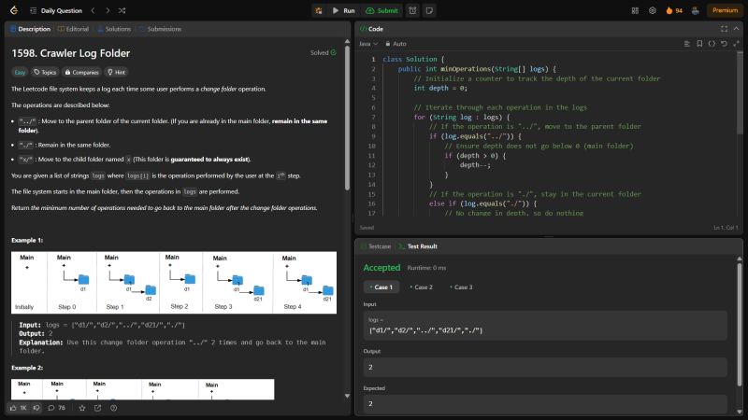Open the settings gear icon

point(652,10)
